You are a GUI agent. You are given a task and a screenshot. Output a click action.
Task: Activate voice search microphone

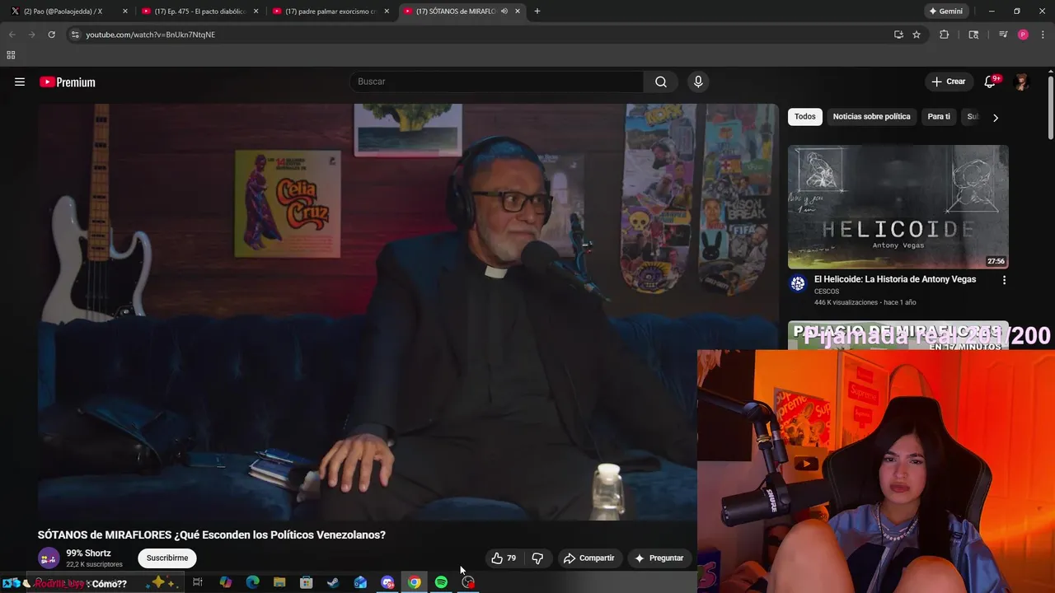click(698, 82)
